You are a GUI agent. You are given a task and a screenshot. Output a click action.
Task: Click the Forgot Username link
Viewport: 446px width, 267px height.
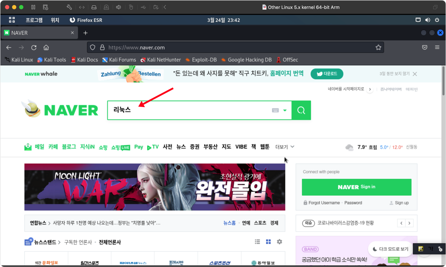pos(324,203)
